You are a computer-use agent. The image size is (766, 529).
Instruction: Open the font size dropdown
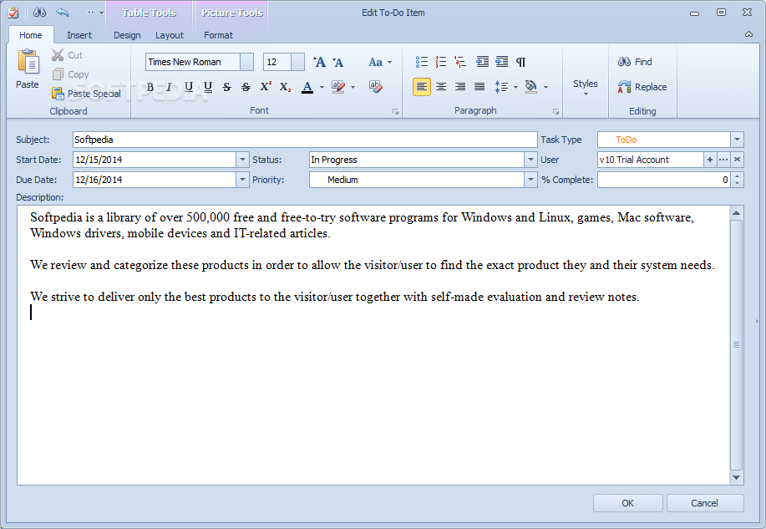click(297, 62)
